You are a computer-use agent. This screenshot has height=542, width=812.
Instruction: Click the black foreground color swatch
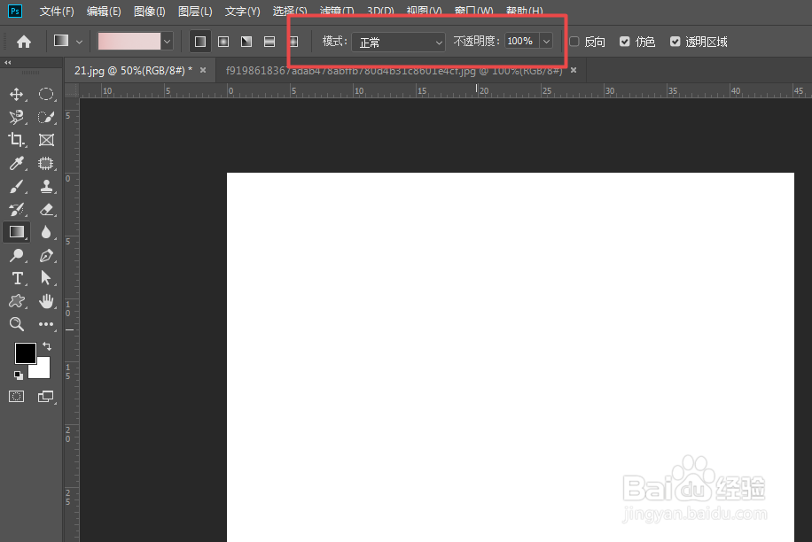25,353
